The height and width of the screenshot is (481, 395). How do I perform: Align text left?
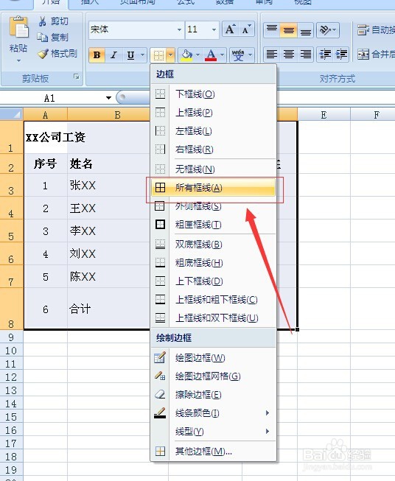click(x=272, y=55)
